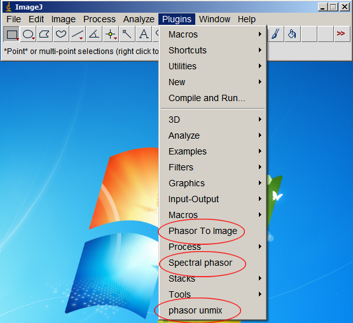Expand the Utilities submenu
Viewport: 353px width, 323px height.
pos(212,66)
